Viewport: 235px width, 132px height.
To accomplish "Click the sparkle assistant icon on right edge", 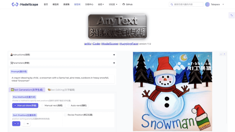I will tap(231, 15).
